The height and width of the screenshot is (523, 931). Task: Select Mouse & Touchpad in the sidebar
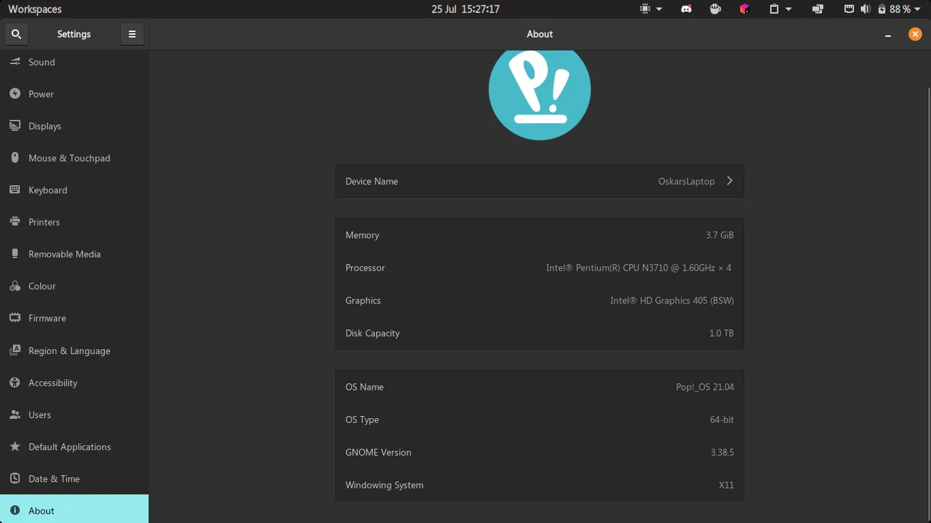click(74, 158)
